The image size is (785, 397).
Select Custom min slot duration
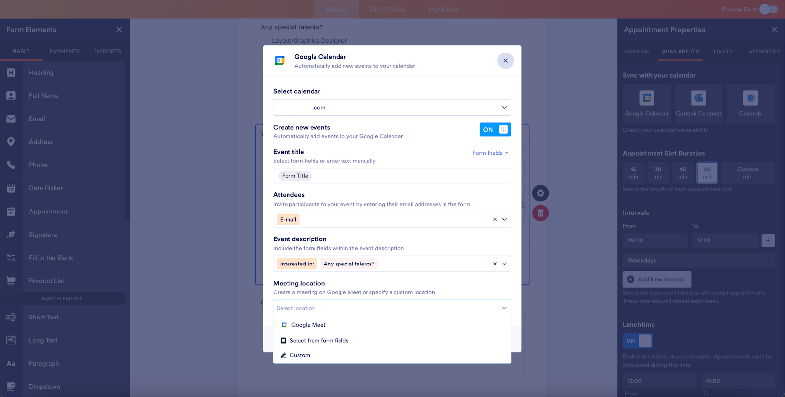click(748, 173)
